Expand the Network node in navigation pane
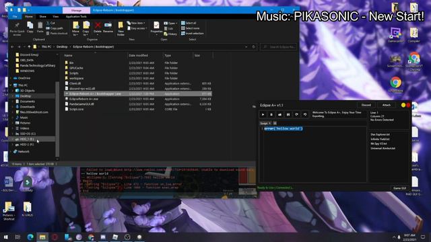Image resolution: width=431 pixels, height=242 pixels. point(11,151)
